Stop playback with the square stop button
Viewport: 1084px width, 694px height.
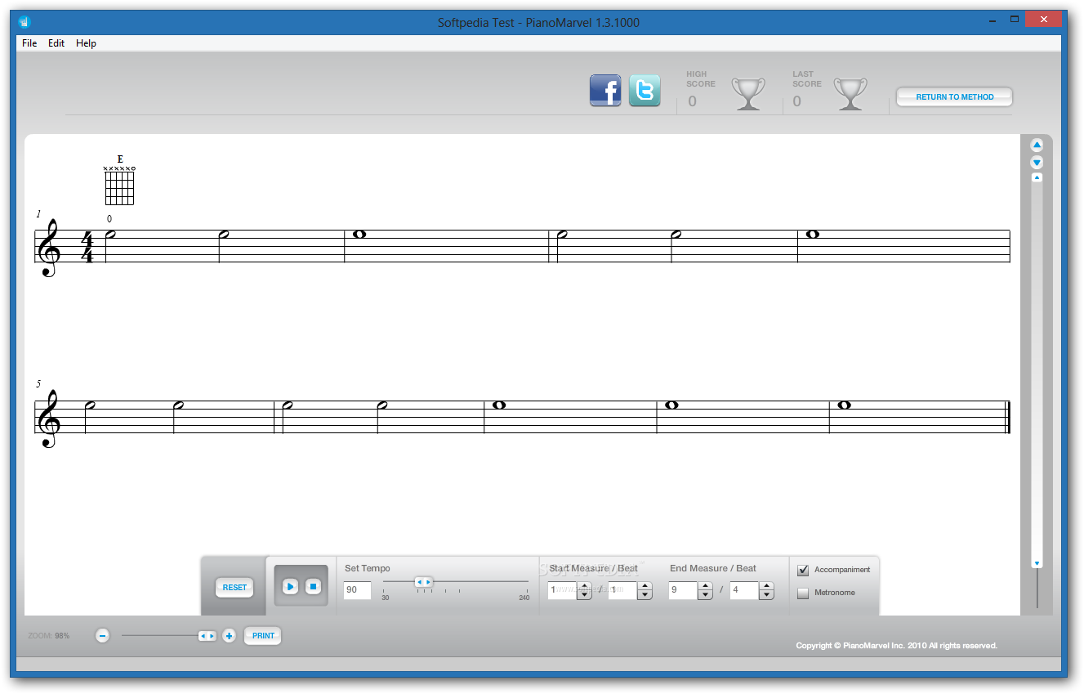click(x=313, y=586)
